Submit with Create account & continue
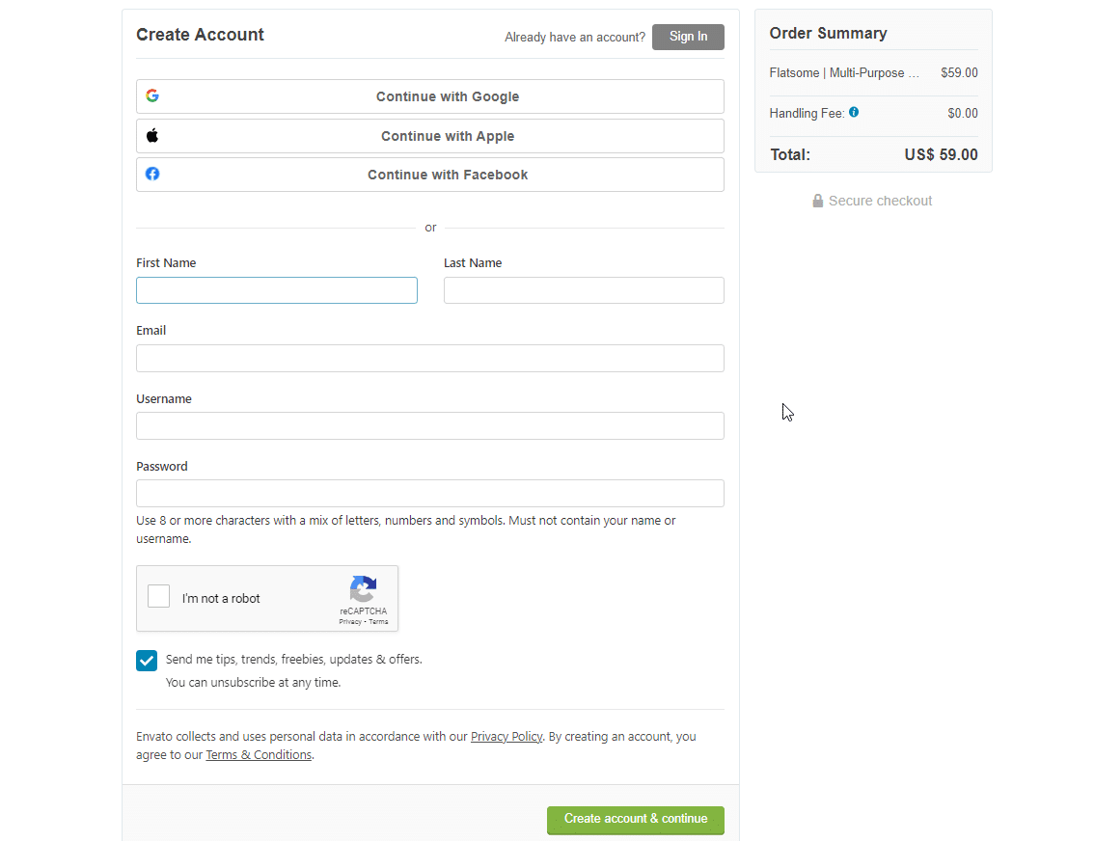 [x=636, y=820]
